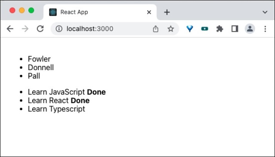Toggle the browser side panel
The height and width of the screenshot is (157, 275).
coord(235,29)
